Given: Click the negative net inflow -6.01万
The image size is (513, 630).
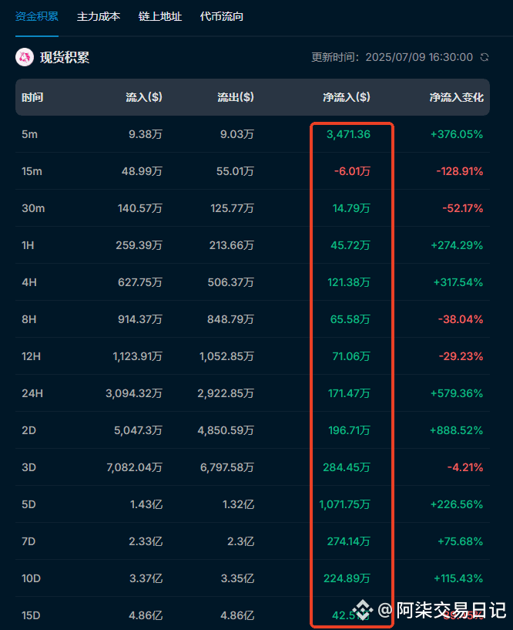Looking at the screenshot, I should [353, 171].
